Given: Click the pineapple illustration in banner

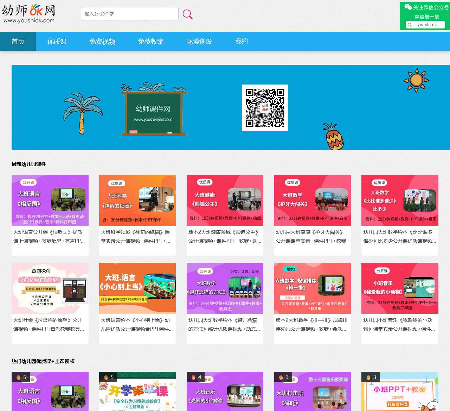Looking at the screenshot, I should pyautogui.click(x=333, y=137).
